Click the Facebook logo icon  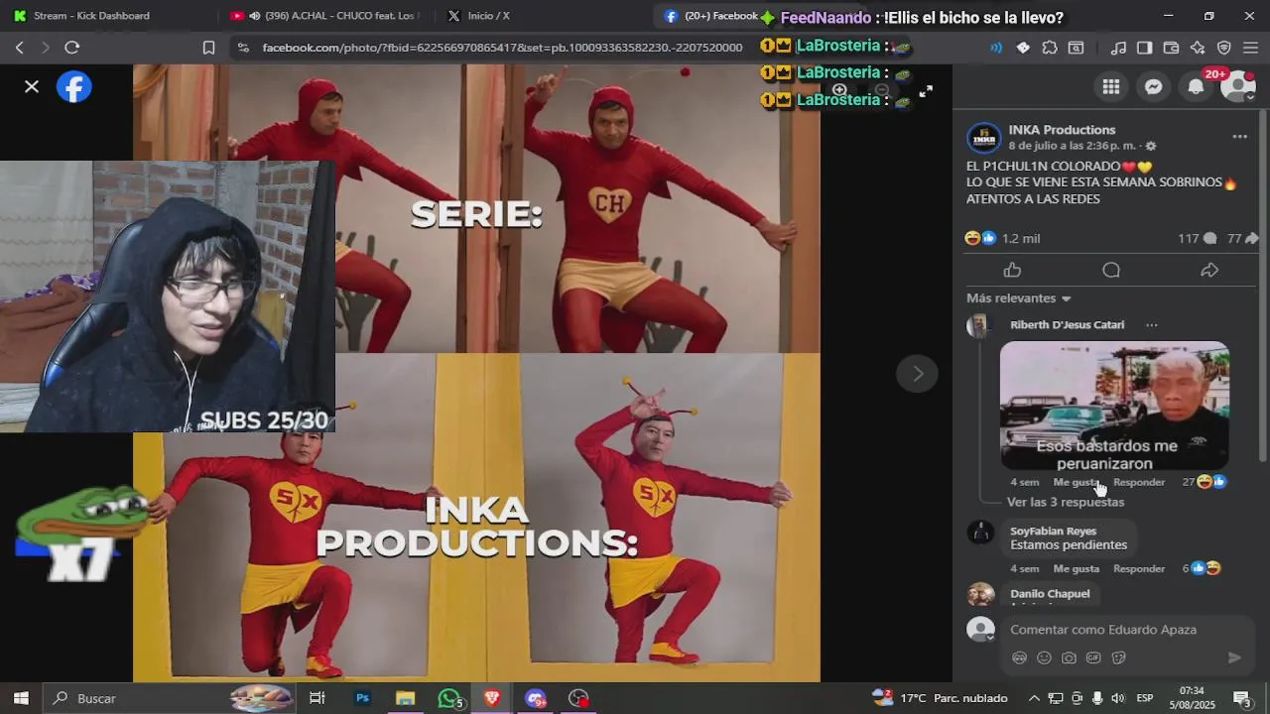[x=74, y=87]
